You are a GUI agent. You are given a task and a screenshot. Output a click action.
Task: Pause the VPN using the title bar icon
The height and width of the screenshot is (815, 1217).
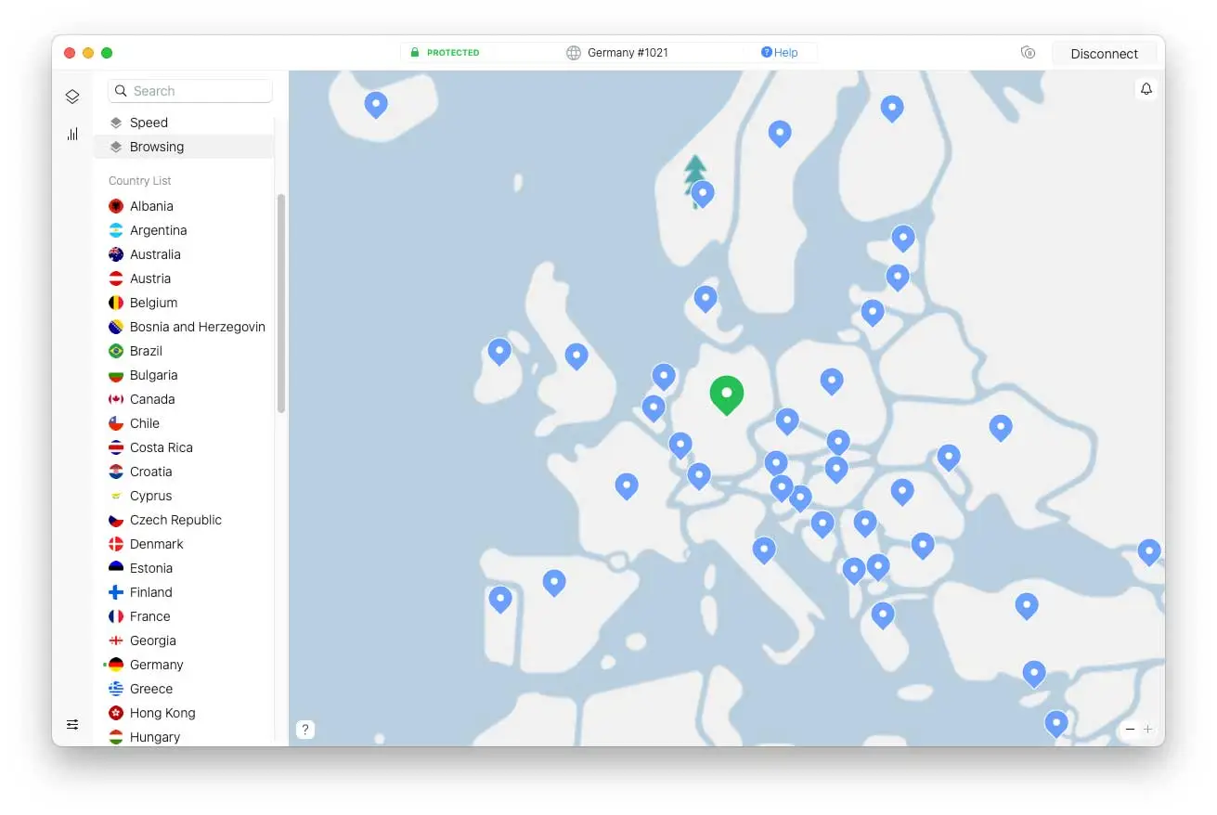1028,53
